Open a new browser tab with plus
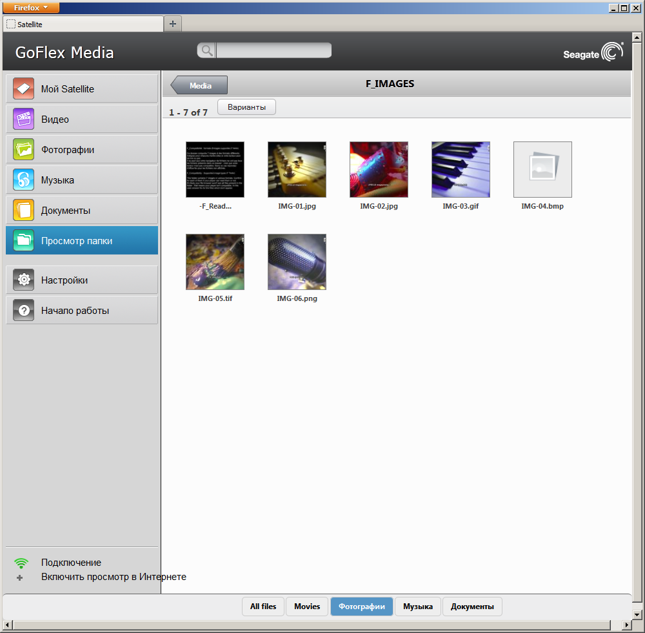Viewport: 645px width, 633px height. click(173, 24)
